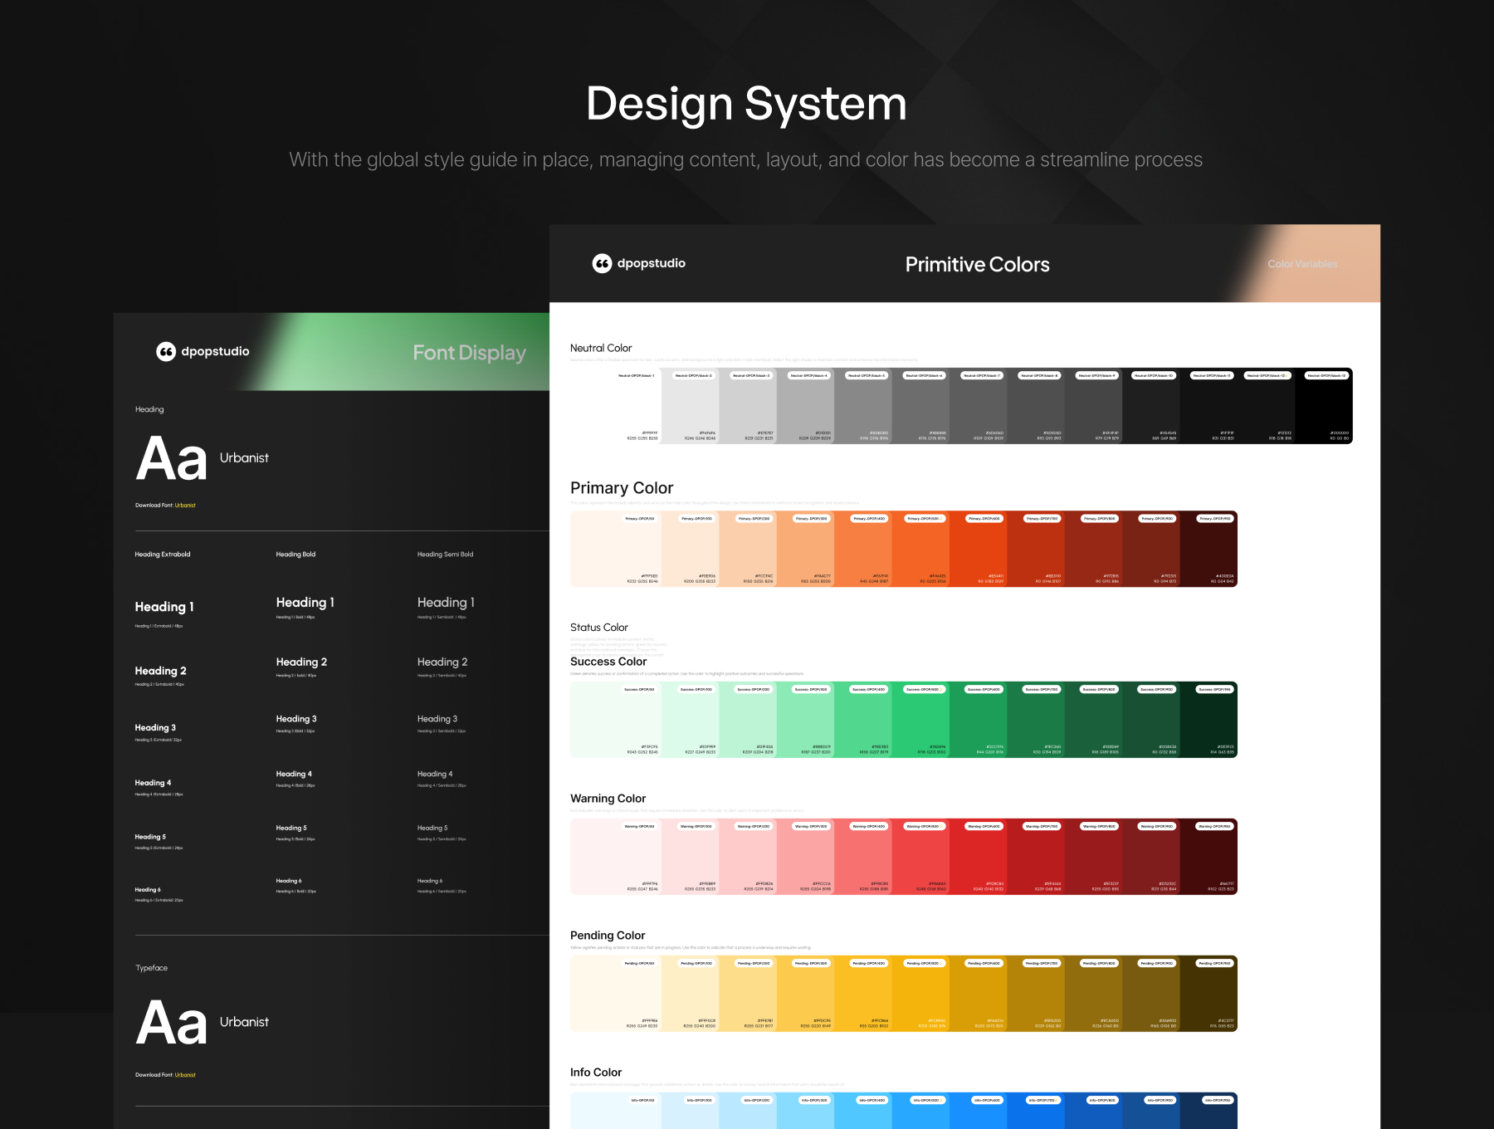This screenshot has height=1129, width=1494.
Task: Click the dpopstudio logo on the Primitive Colors panel
Action: [x=639, y=263]
